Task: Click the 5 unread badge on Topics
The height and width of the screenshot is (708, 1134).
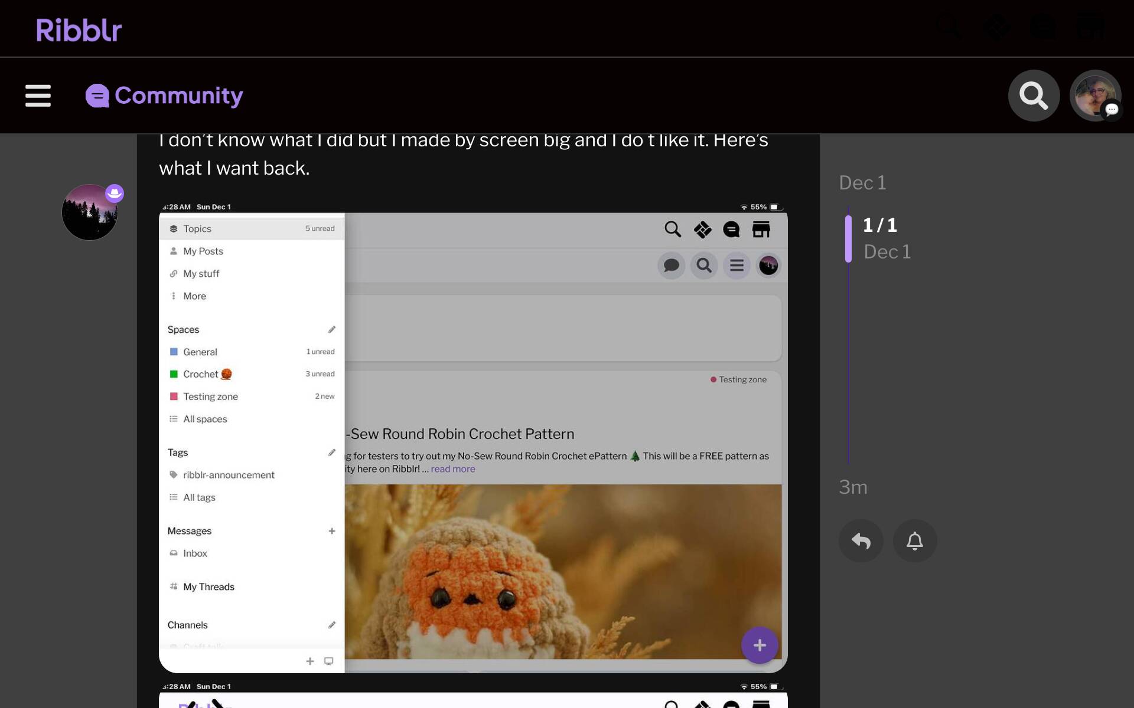Action: click(x=320, y=228)
